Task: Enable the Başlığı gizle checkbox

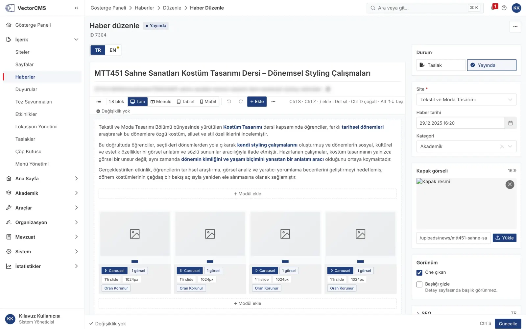Action: (x=419, y=285)
